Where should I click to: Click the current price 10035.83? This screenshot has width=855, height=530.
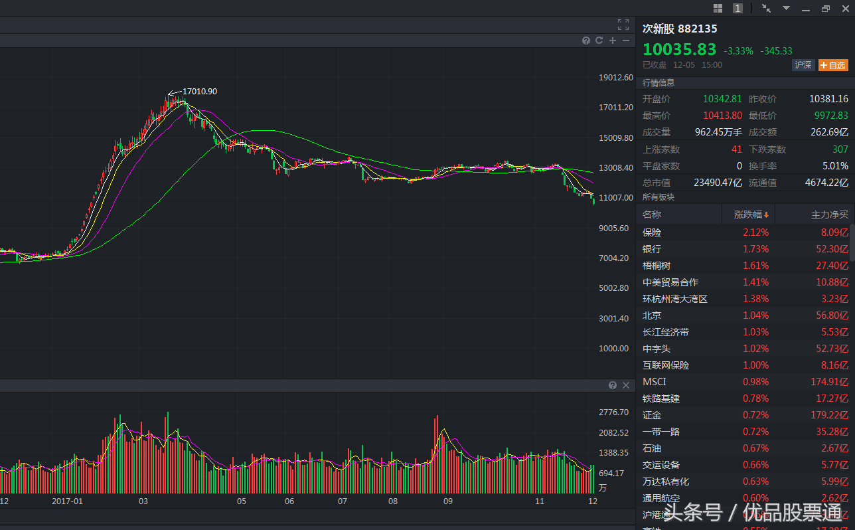[680, 50]
